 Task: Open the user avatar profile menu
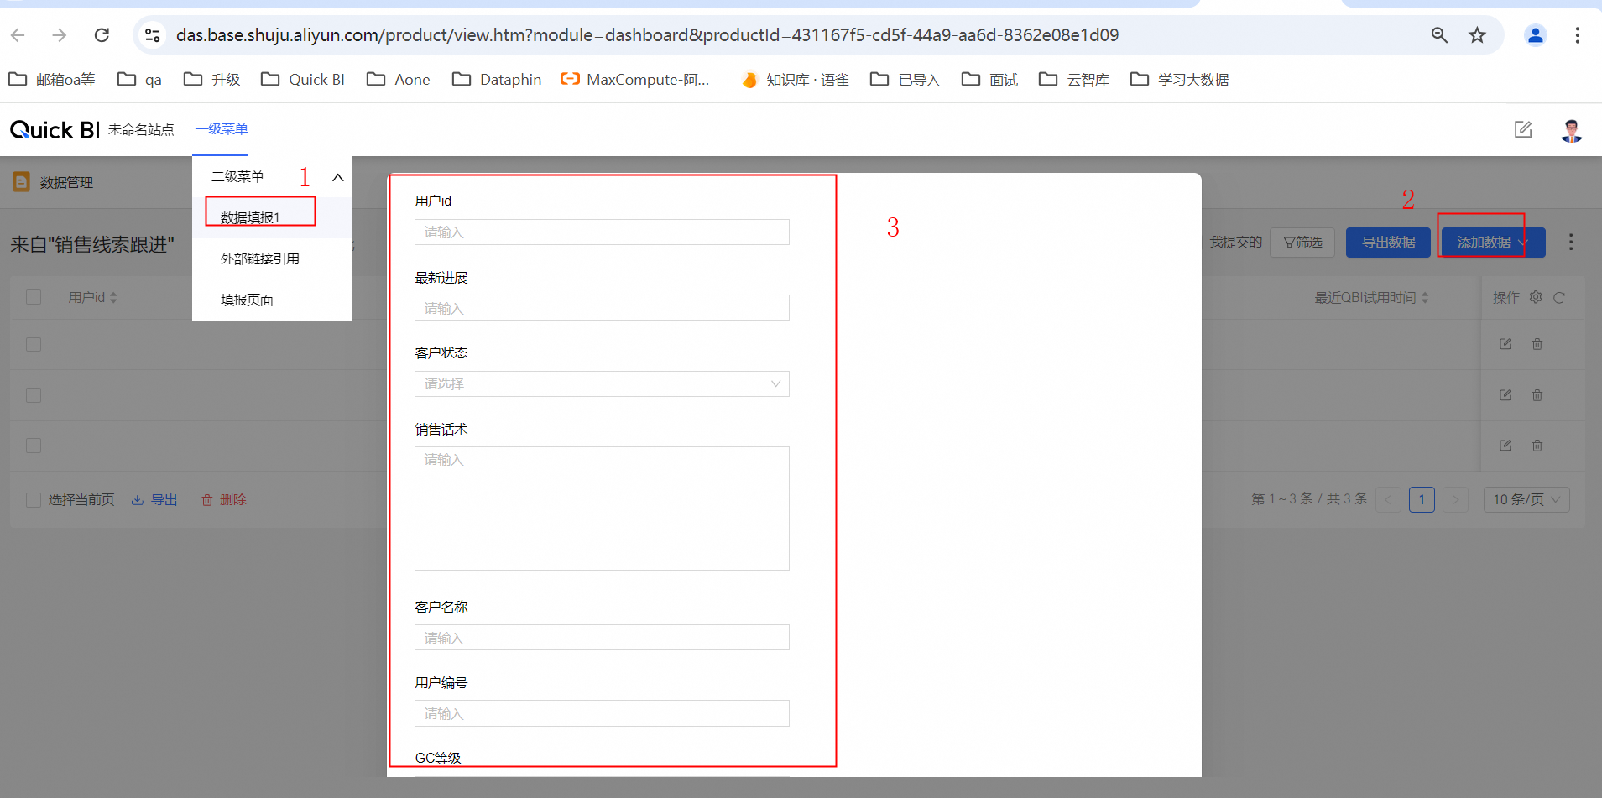pyautogui.click(x=1571, y=130)
